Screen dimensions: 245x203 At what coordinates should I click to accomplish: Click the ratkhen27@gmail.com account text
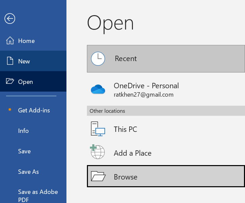click(x=144, y=95)
